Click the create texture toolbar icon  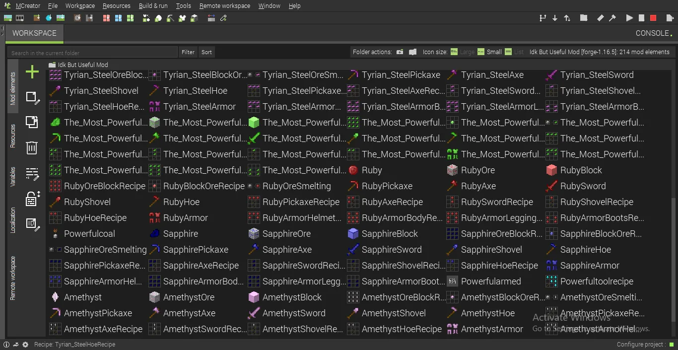8,18
